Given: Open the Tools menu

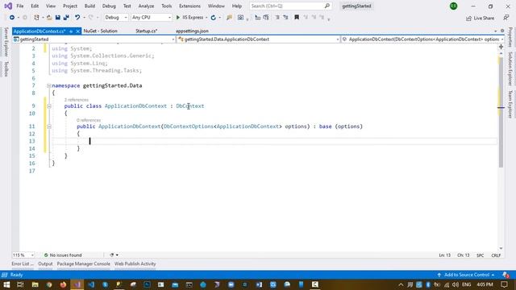Looking at the screenshot, I should [x=167, y=6].
